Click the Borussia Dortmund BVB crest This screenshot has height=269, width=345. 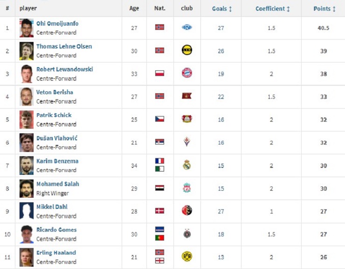pyautogui.click(x=187, y=256)
